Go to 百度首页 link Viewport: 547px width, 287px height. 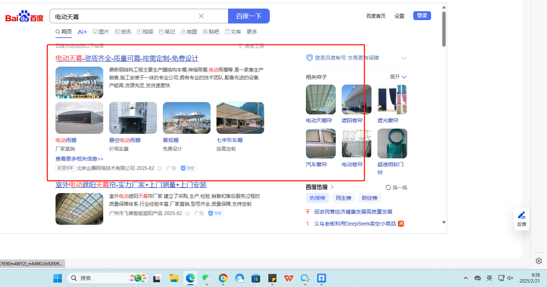coord(376,16)
